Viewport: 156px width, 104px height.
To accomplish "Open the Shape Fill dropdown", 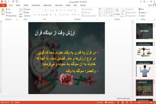I will point(129,9).
